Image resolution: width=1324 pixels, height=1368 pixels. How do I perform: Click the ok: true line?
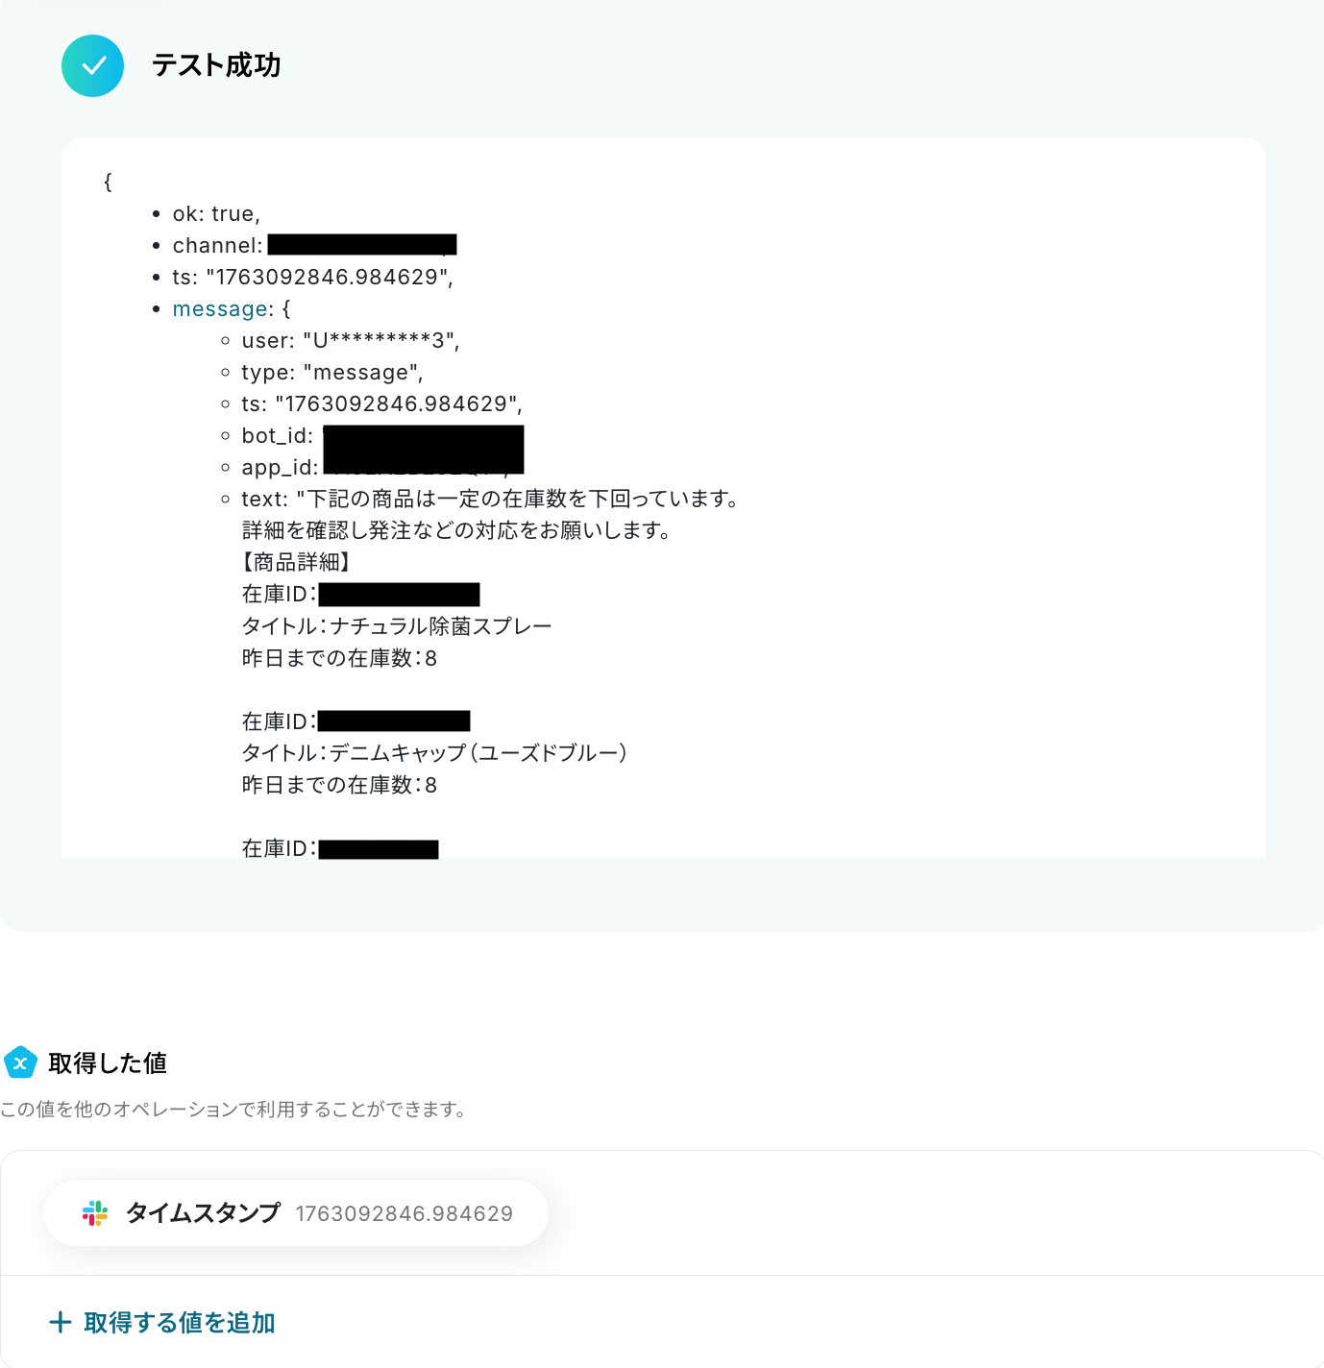[x=216, y=214]
